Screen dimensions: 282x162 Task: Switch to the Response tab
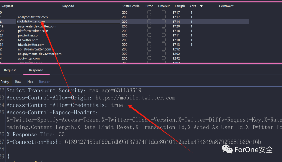(x=36, y=70)
